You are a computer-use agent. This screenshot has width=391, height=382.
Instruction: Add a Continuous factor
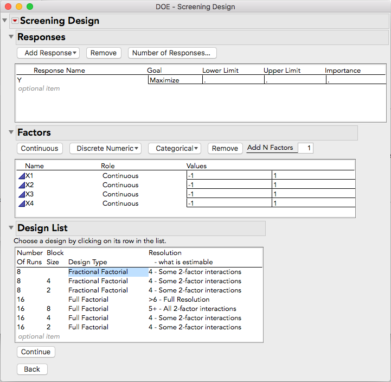pos(40,148)
